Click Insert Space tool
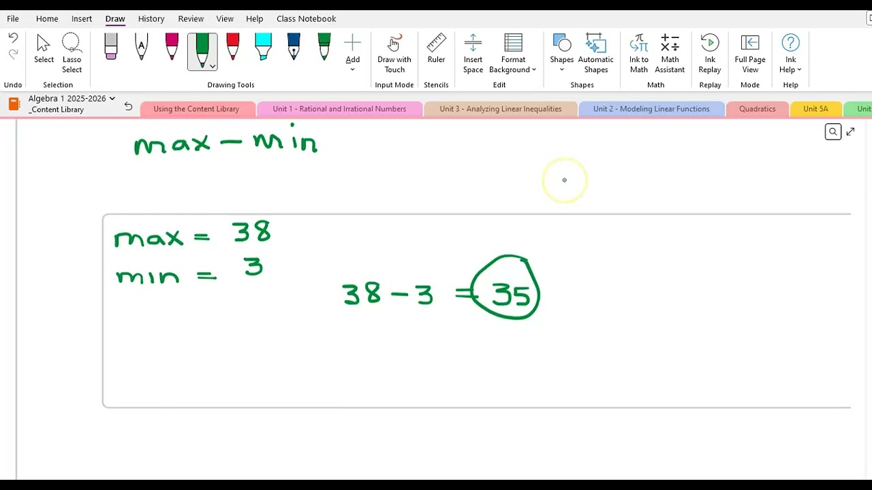872x490 pixels. [x=473, y=53]
